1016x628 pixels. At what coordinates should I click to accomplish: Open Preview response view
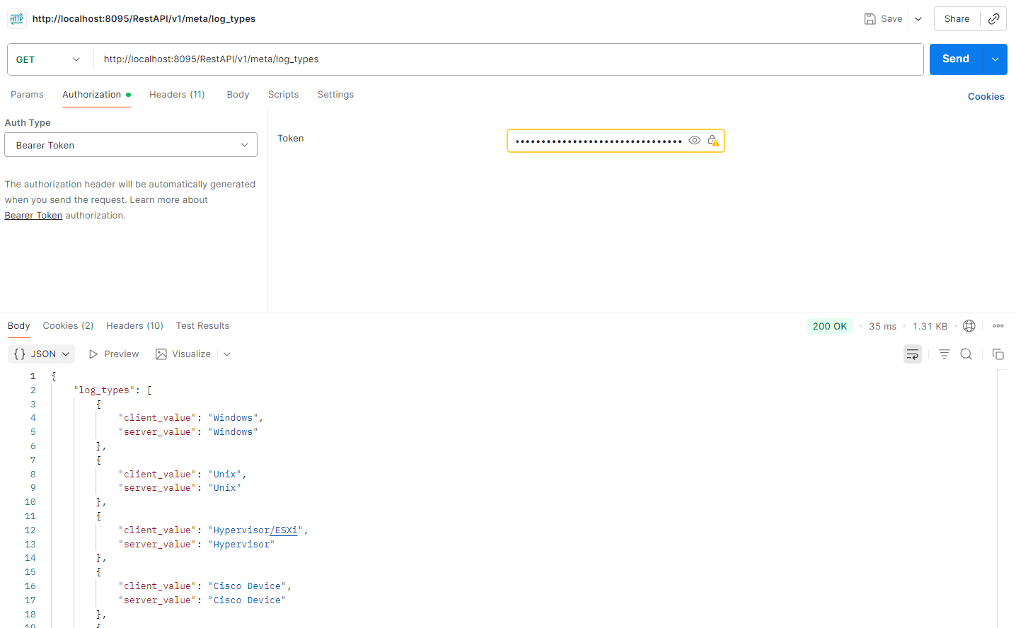tap(114, 354)
